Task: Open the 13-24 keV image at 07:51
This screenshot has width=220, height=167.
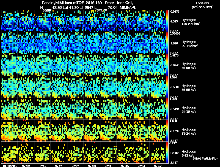Action: point(141,131)
